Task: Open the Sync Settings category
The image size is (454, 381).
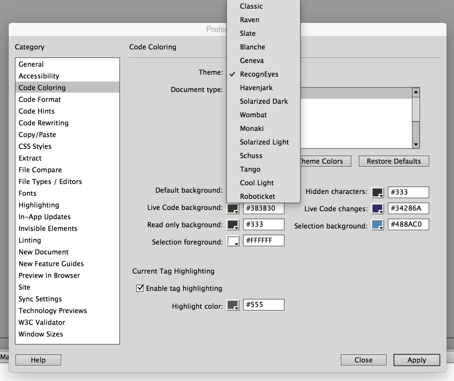Action: pos(40,299)
